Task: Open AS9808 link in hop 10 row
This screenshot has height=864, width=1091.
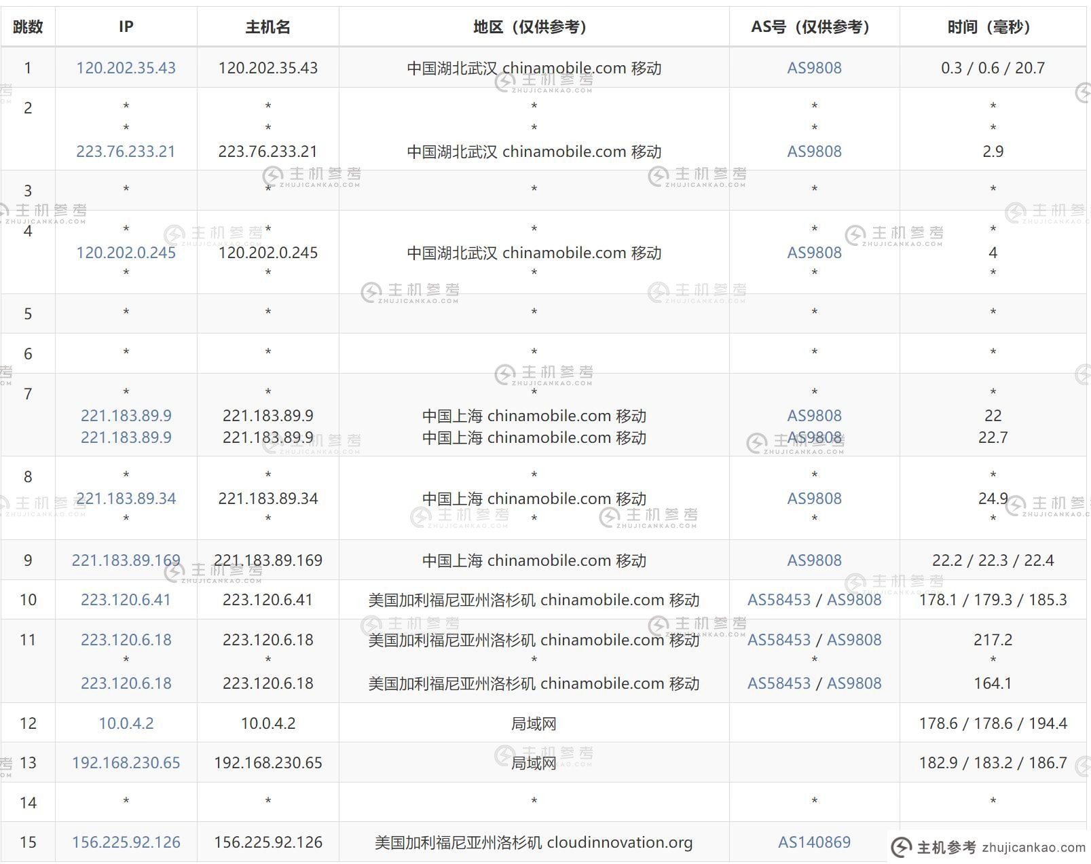Action: [x=854, y=600]
